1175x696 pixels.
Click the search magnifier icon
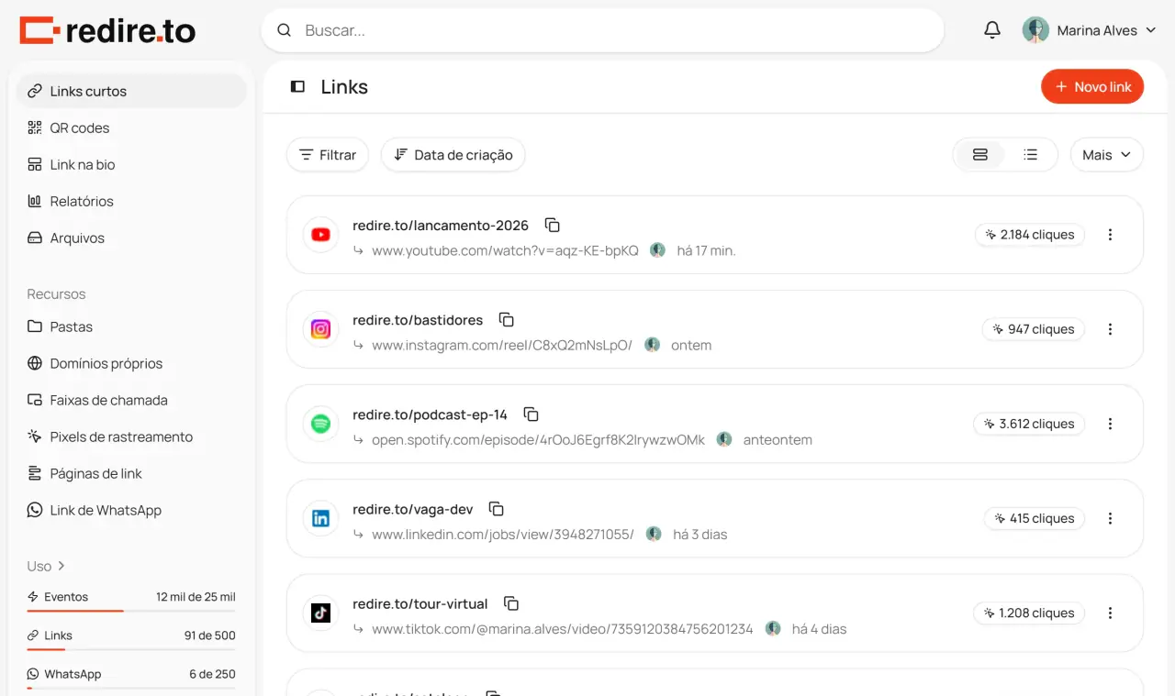[x=285, y=30]
